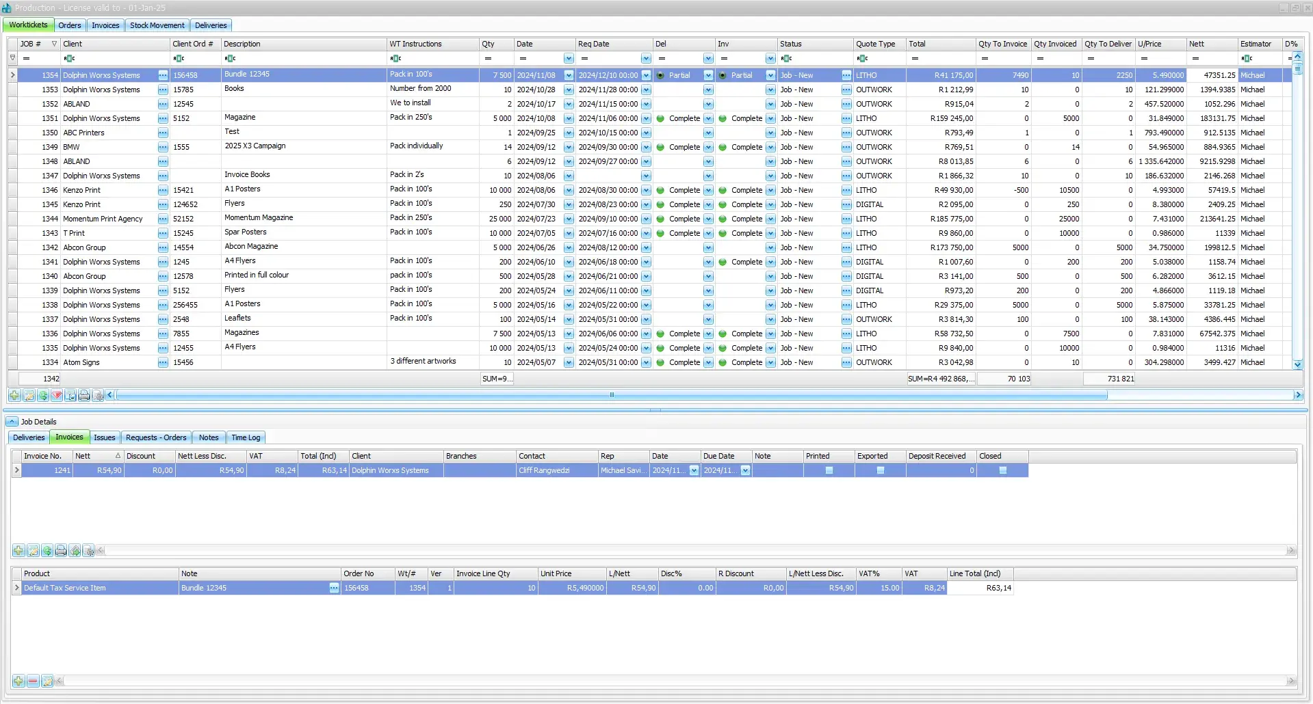Screen dimensions: 1313x704
Task: Click the edit pencil icon in the invoices toolbar
Action: (33, 551)
